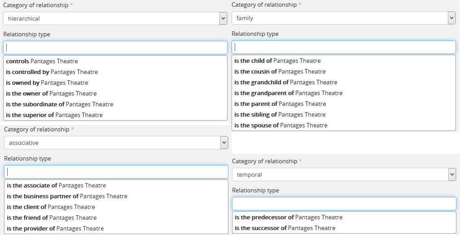Click Relationship type field under hierarchical

[115, 48]
